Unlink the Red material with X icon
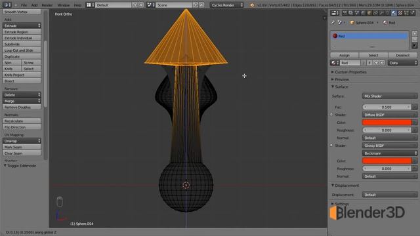This screenshot has width=420, height=236. [x=382, y=63]
